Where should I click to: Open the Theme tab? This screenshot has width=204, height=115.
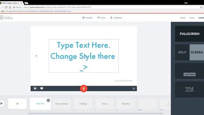192,18
